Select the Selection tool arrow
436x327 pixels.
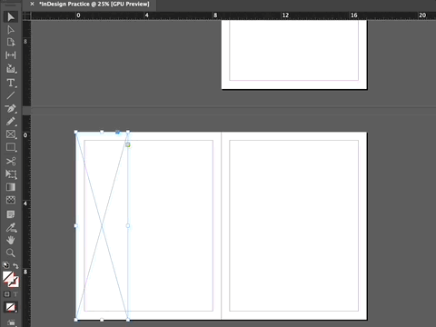pos(11,16)
